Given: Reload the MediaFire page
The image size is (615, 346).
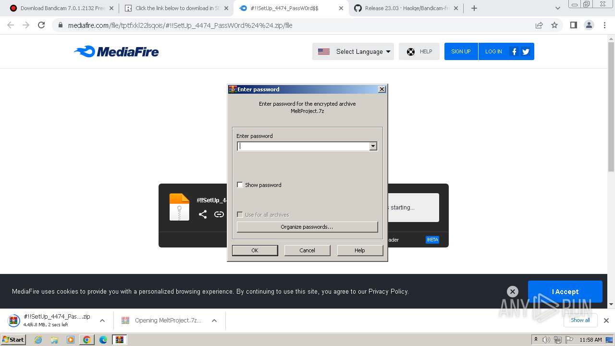Looking at the screenshot, I should point(41,25).
